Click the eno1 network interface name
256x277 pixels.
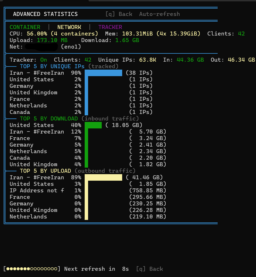71,47
